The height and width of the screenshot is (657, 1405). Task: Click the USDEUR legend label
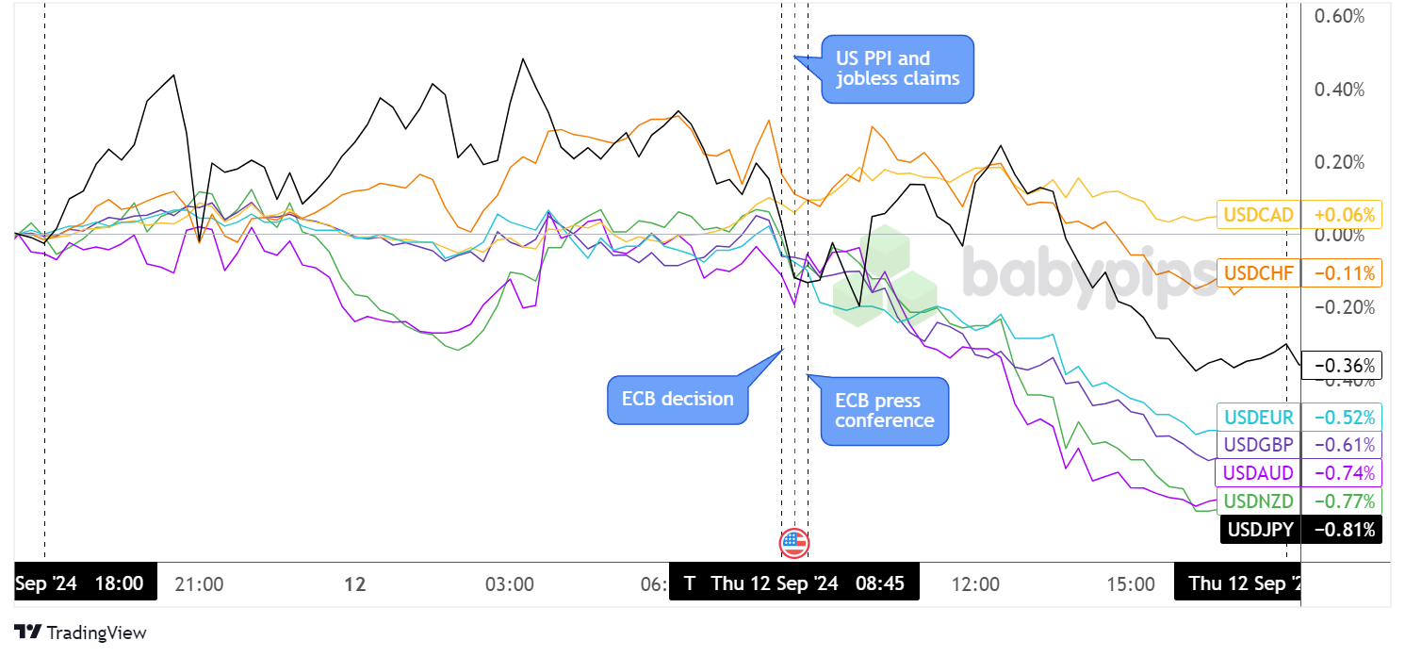[x=1258, y=417]
